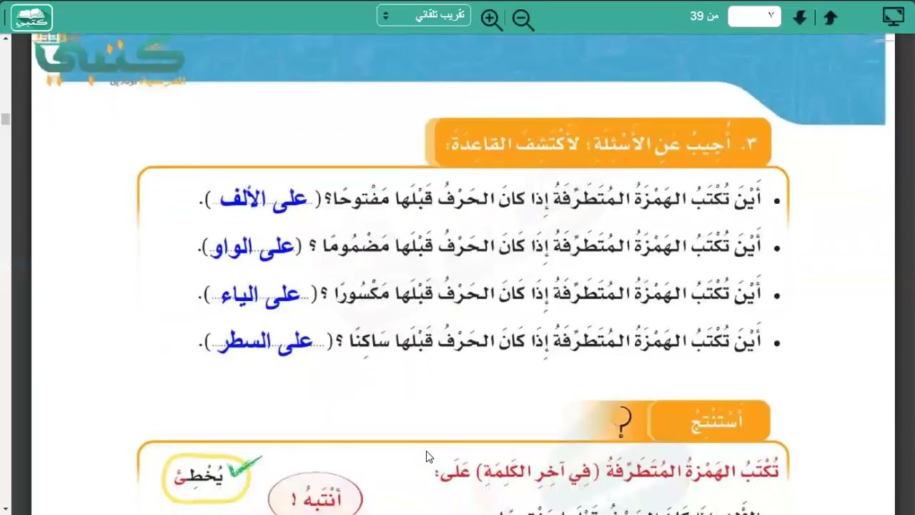Click the answer text 'على الألف'
The image size is (915, 515).
tap(263, 200)
